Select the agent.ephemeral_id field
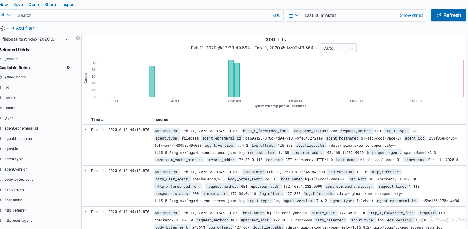 coord(21,128)
